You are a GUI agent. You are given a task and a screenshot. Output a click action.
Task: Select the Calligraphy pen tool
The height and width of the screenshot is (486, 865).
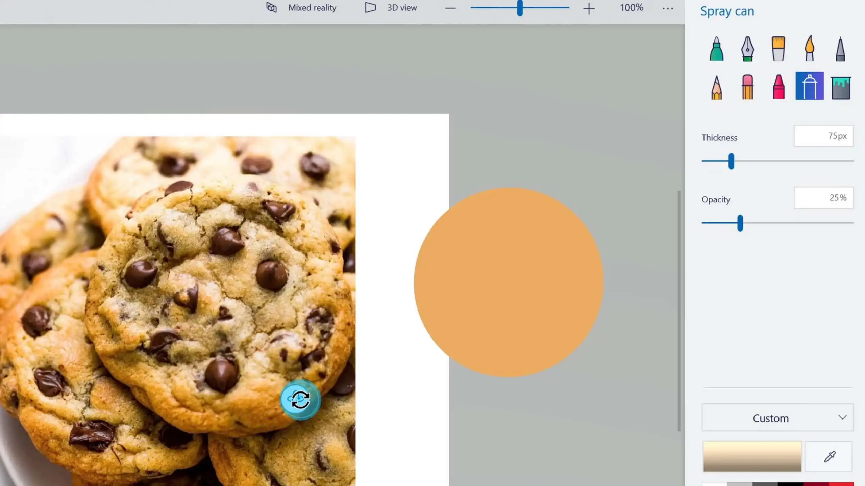747,49
